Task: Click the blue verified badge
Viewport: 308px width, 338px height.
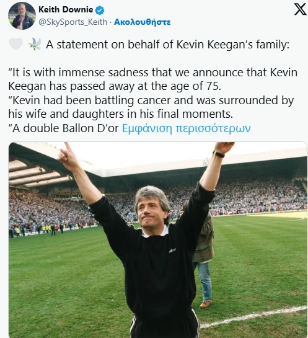Action: coord(100,10)
